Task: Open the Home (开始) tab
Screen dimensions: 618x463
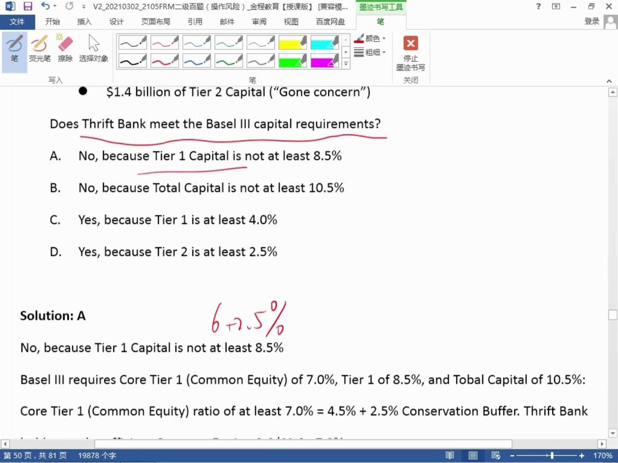Action: point(52,22)
